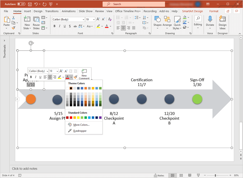Open the font name dropdown
243x178 pixels.
pos(83,19)
